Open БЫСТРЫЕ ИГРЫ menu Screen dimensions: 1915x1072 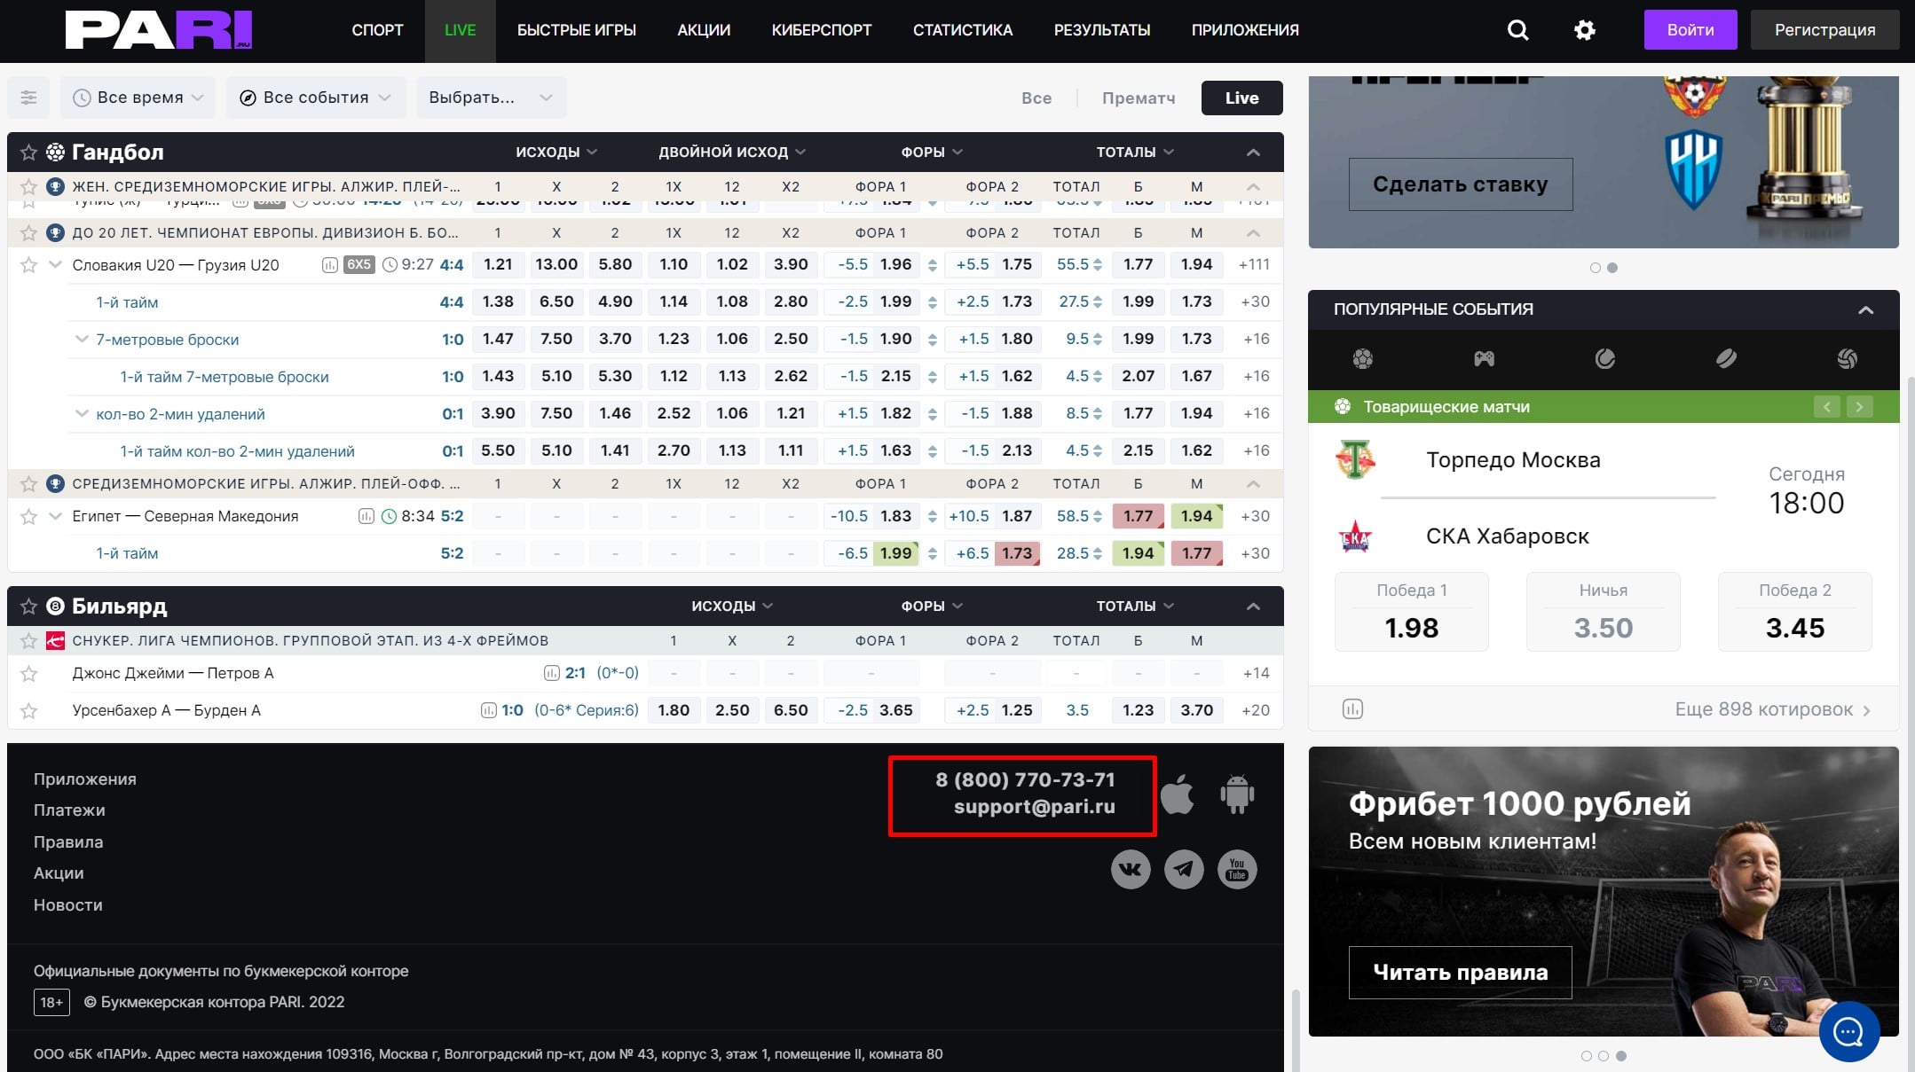[577, 30]
